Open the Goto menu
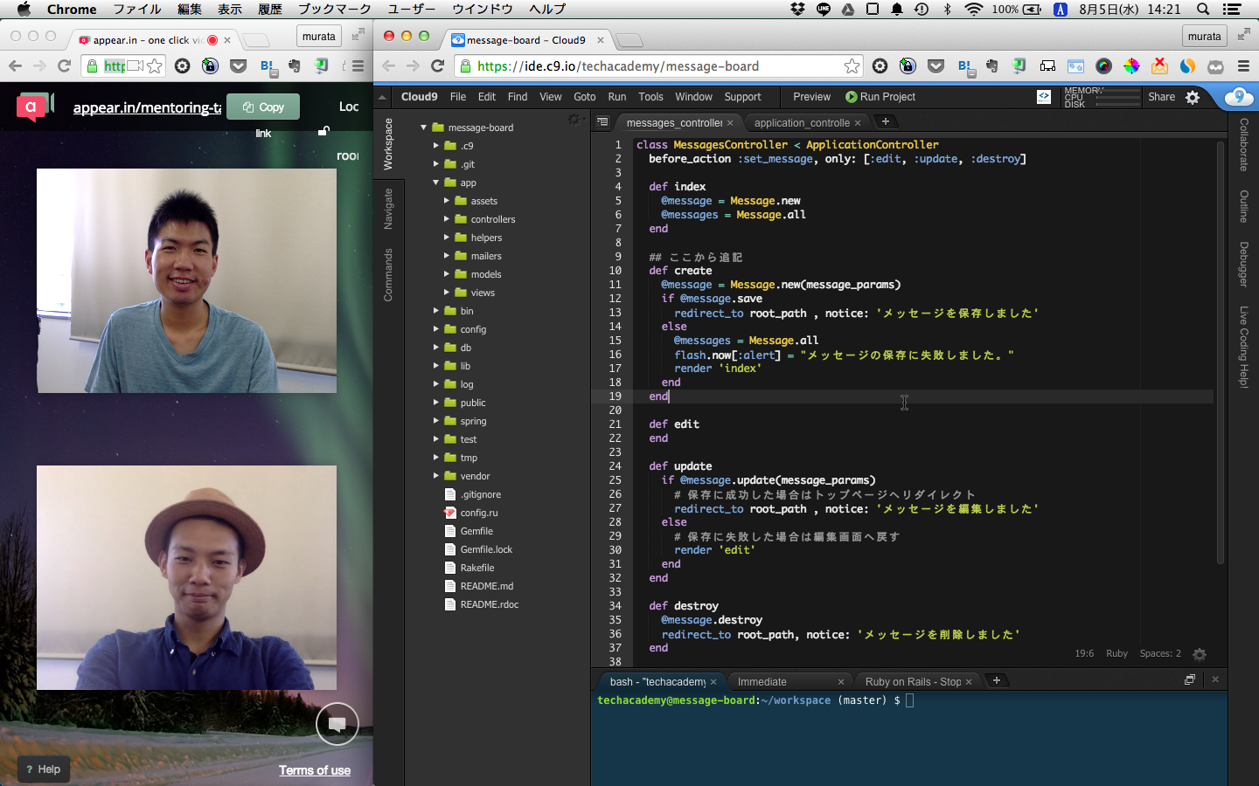 (584, 97)
